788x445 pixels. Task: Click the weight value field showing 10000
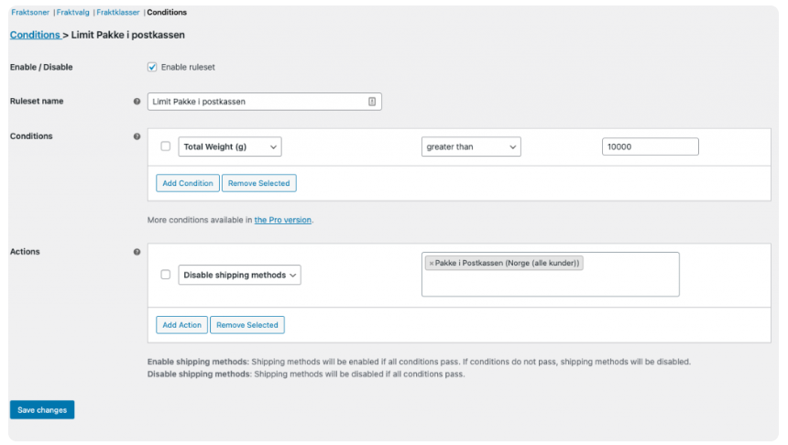pos(650,147)
